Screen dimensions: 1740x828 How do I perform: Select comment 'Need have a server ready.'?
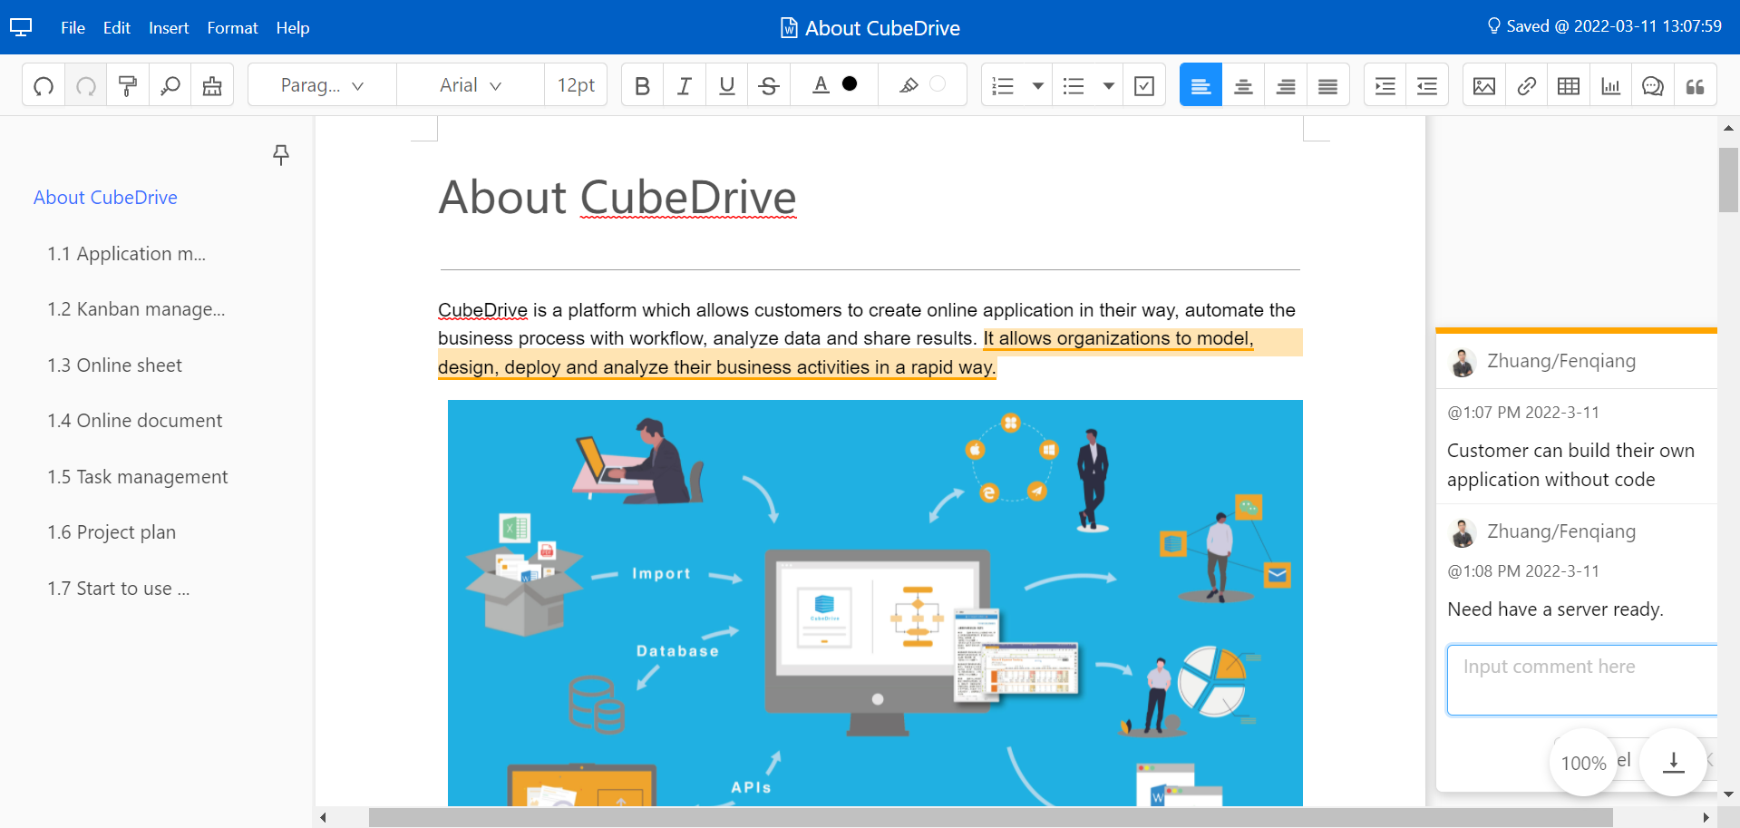click(1555, 609)
